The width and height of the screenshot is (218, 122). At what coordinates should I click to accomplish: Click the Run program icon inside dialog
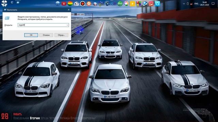pyautogui.click(x=7, y=18)
